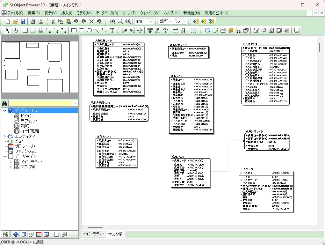Image resolution: width=325 pixels, height=245 pixels.
Task: Select the 商品分類マスタ entity box
Action: pyautogui.click(x=188, y=53)
